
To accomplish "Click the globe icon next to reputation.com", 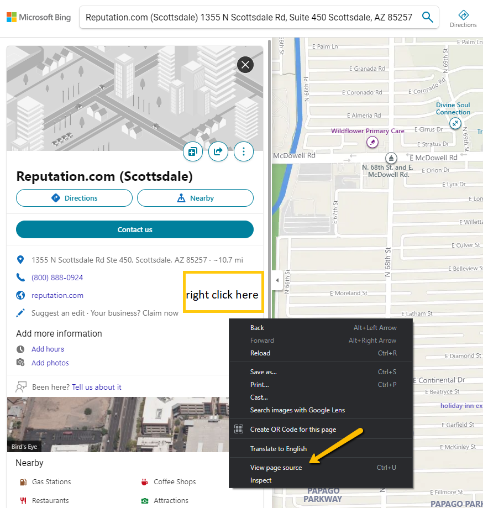I will 21,295.
